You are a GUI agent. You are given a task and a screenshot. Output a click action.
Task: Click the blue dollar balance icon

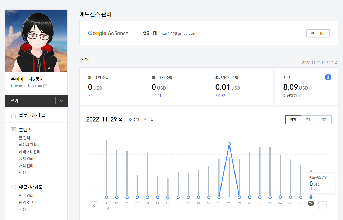coord(328,77)
